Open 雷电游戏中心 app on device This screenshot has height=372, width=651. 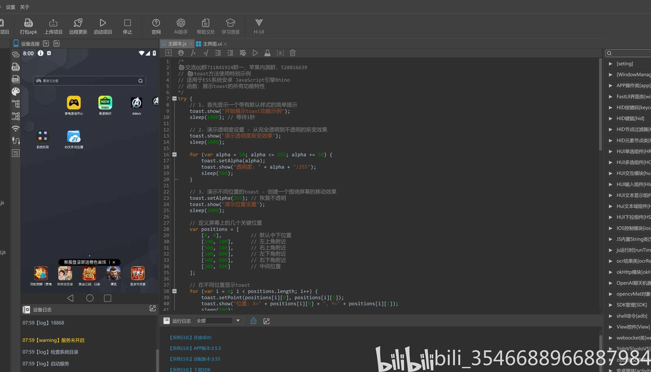[74, 105]
